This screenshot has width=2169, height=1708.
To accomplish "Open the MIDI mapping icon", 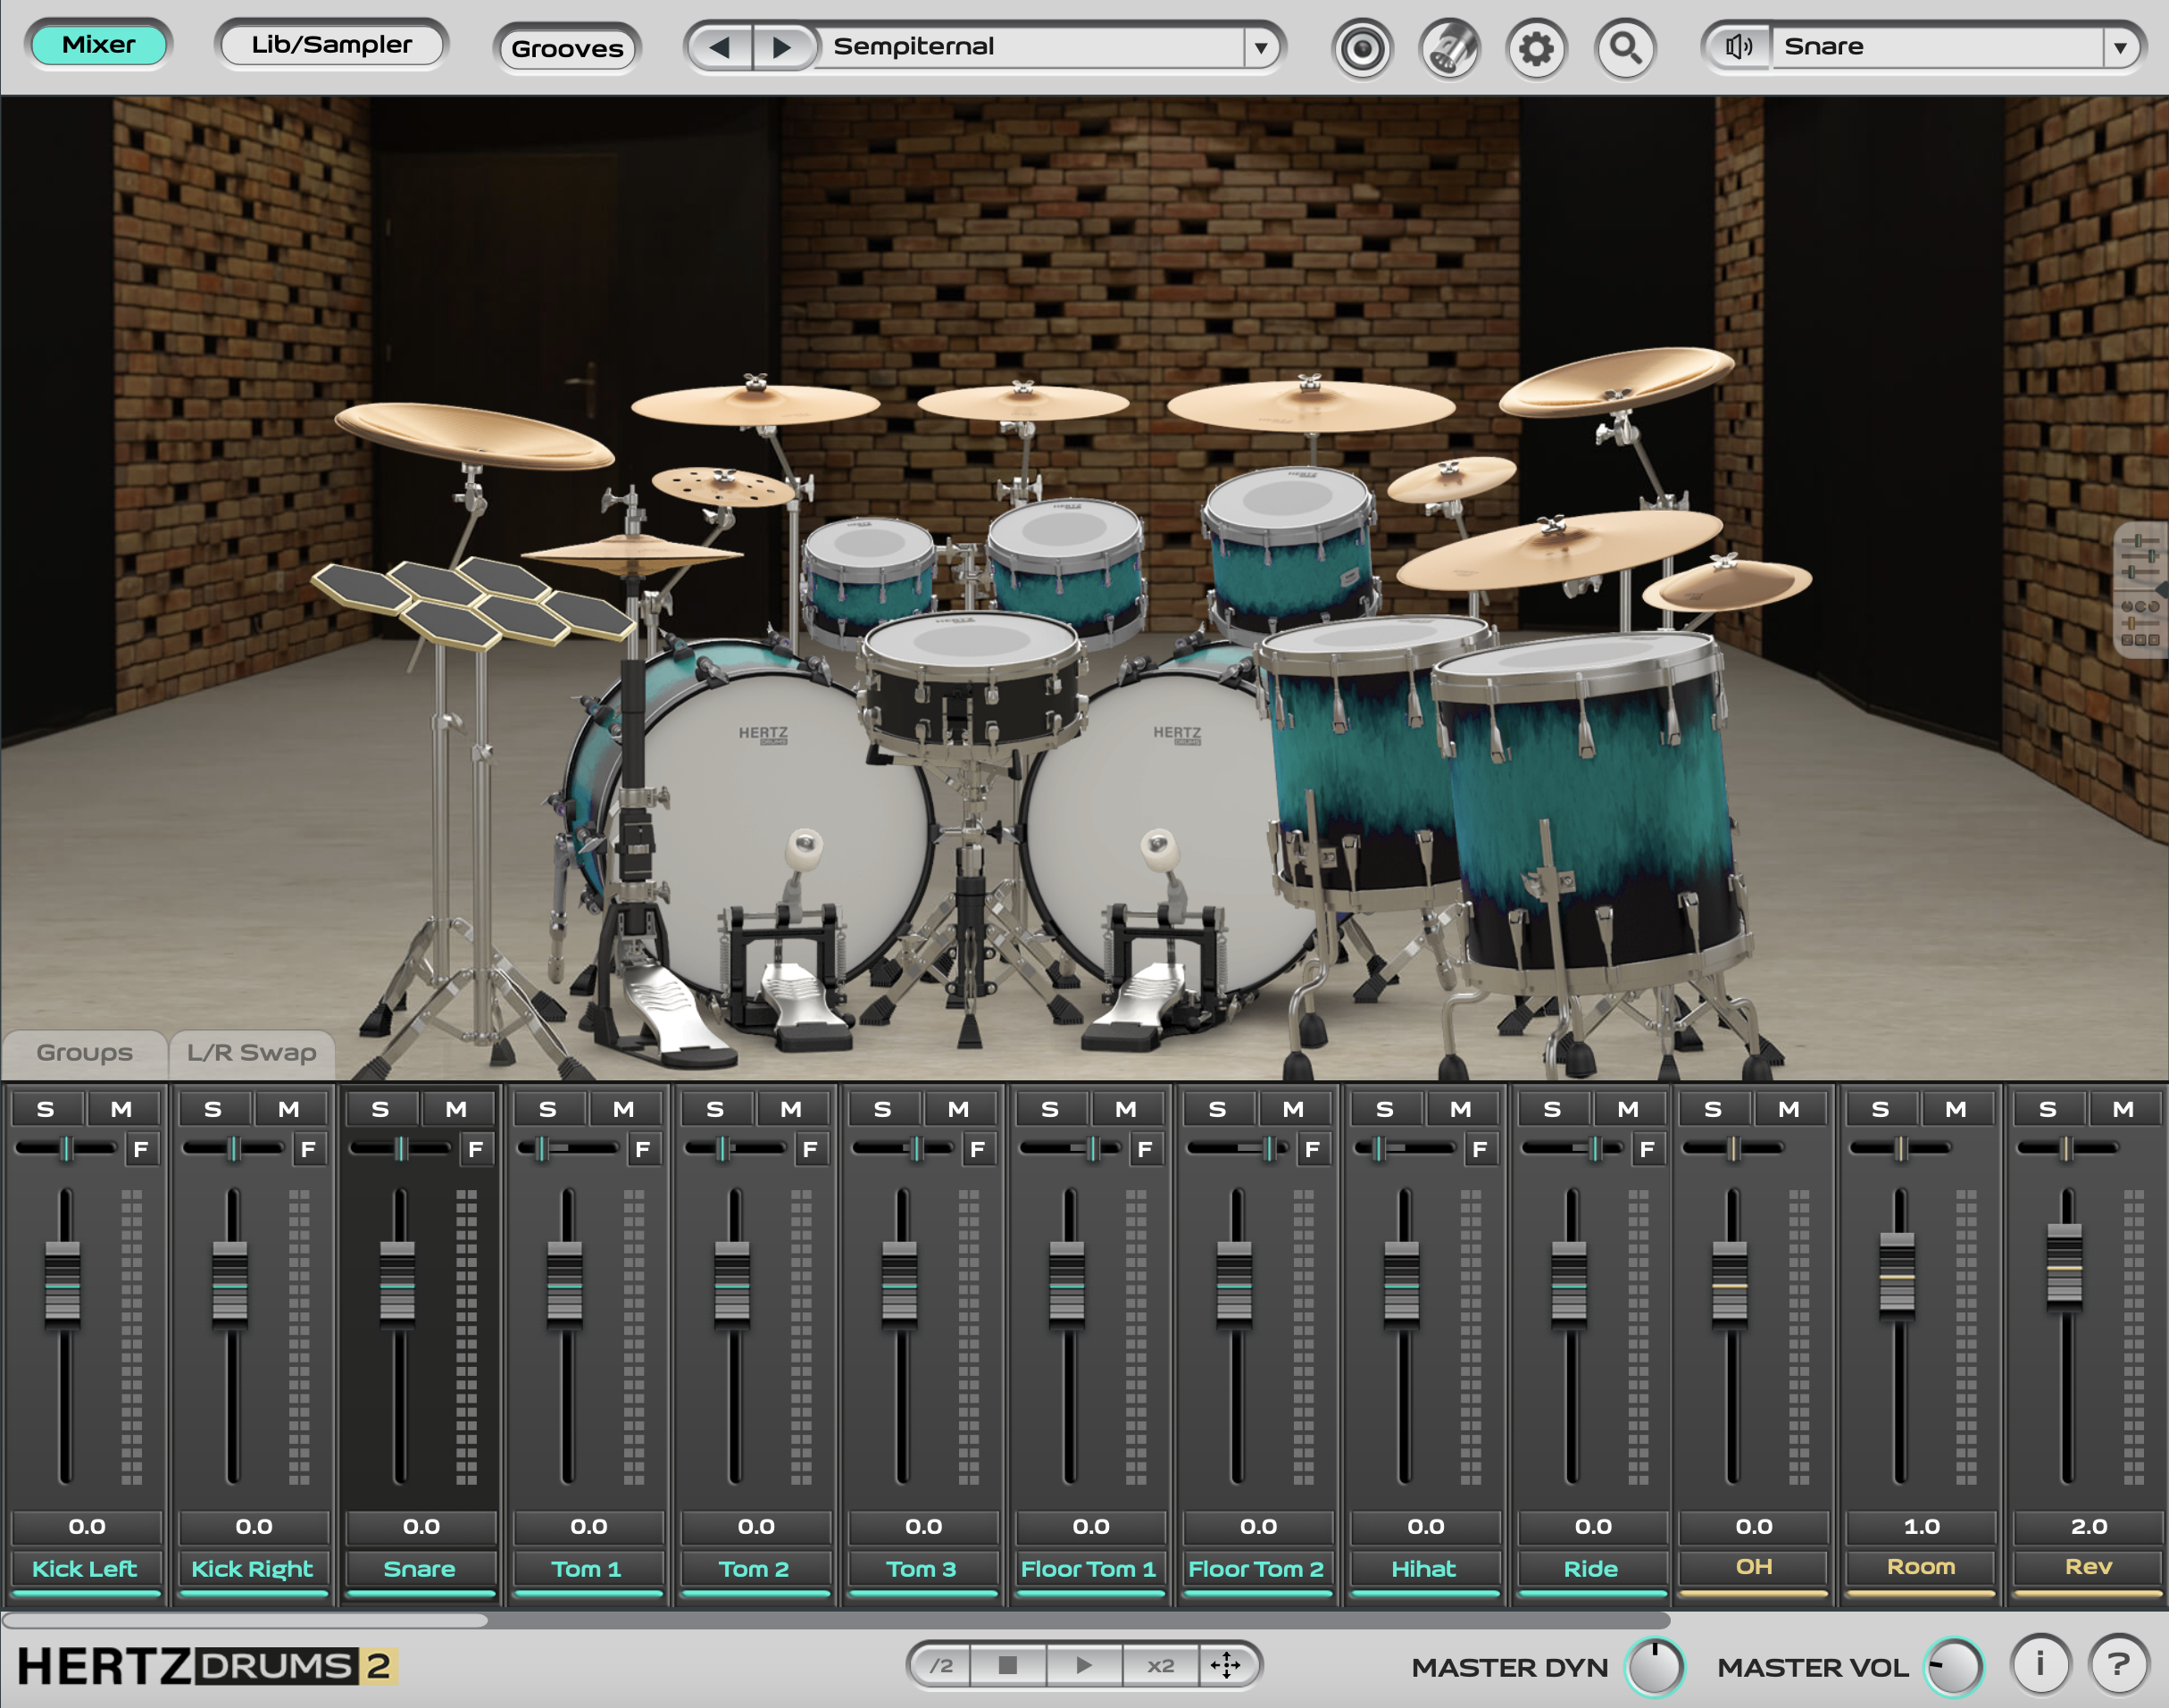I will tap(1450, 46).
